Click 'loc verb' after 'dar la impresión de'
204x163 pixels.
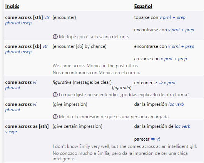click(x=182, y=126)
